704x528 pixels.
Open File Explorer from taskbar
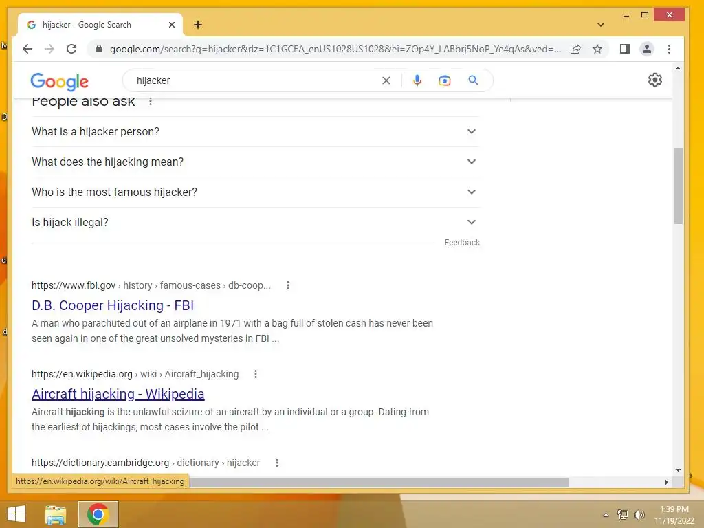pos(56,514)
